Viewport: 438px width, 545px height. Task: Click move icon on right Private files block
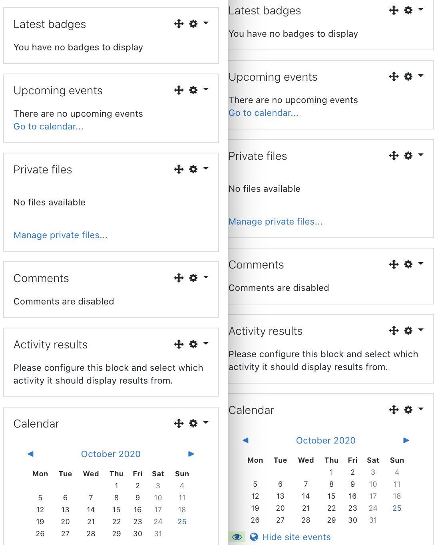(x=394, y=156)
